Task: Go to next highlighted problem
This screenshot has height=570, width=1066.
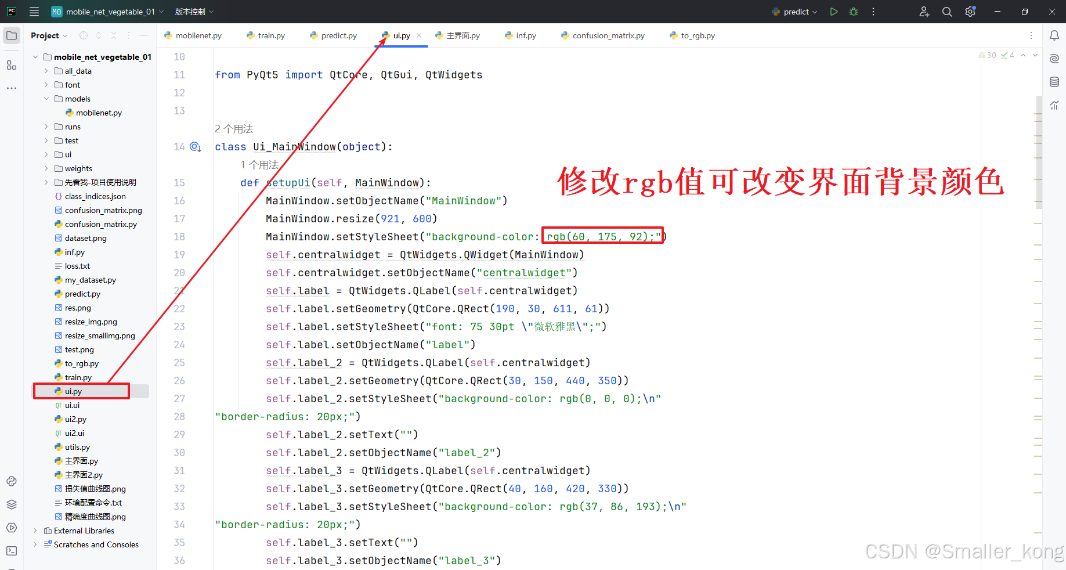Action: (x=1035, y=55)
